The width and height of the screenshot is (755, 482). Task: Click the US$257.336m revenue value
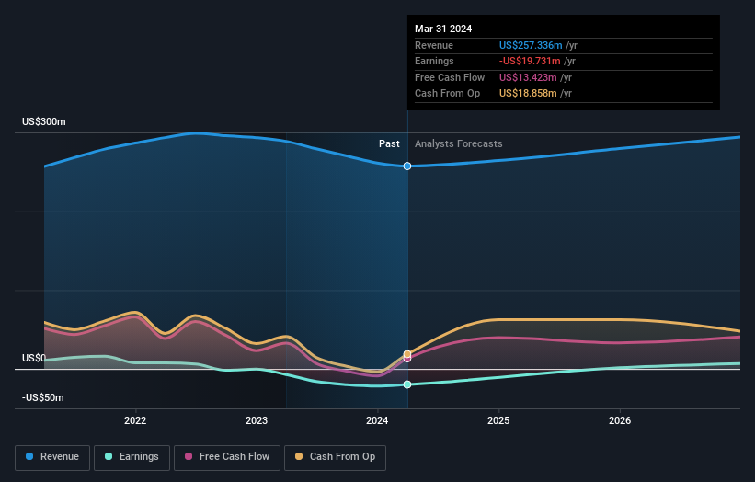pos(531,45)
